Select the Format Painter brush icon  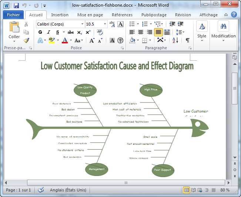tap(26, 40)
